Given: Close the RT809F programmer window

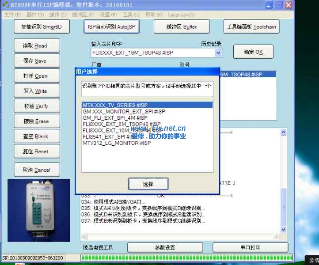Looking at the screenshot, I should [289, 5].
